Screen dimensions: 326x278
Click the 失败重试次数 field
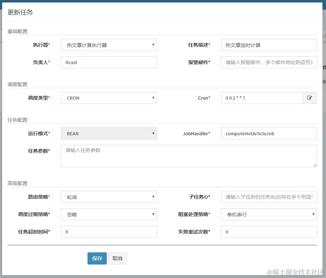pos(269,232)
